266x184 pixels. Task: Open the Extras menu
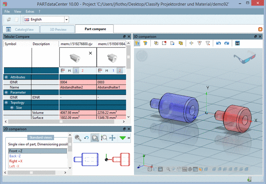[x=30, y=12]
